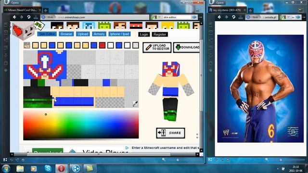Click the 'skin editor' search field
Image resolution: width=308 pixels, height=173 pixels.
pyautogui.click(x=176, y=17)
